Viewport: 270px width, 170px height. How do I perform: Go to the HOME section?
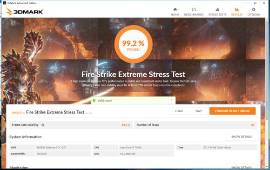(x=175, y=12)
